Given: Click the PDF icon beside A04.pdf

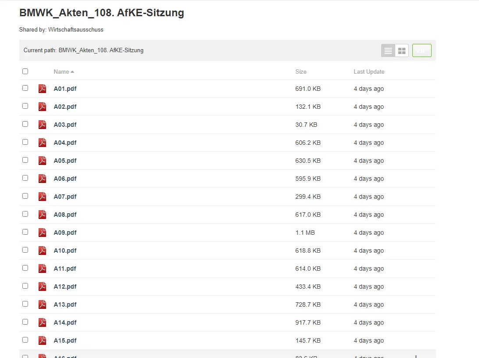Looking at the screenshot, I should (x=42, y=143).
